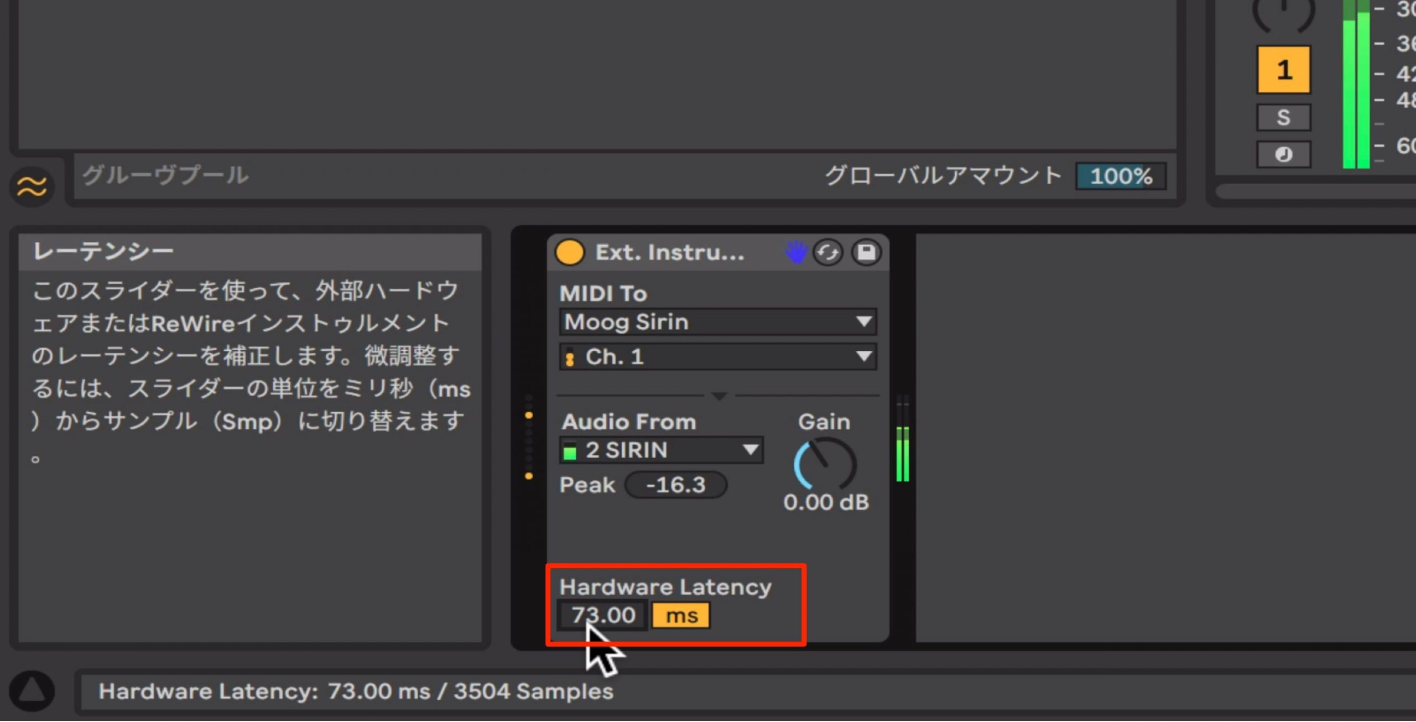
Task: Click the Gain knob
Action: point(825,464)
